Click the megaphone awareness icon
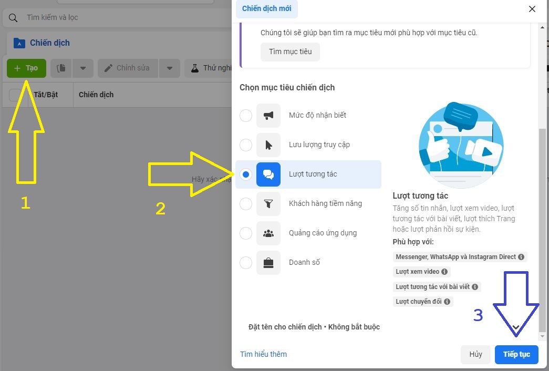 (x=268, y=116)
